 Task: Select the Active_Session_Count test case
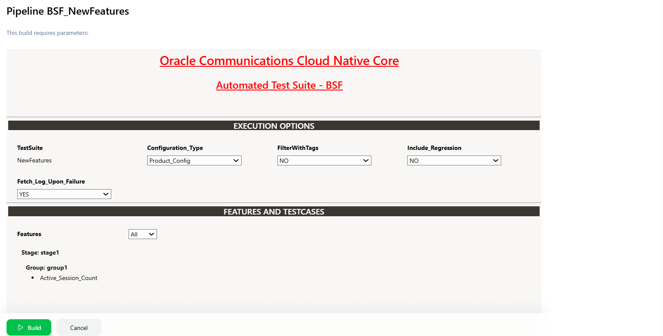tap(69, 278)
